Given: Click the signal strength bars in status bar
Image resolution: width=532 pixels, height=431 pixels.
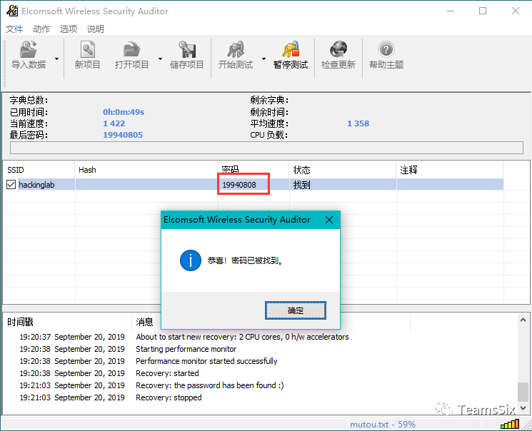Looking at the screenshot, I should 510,424.
